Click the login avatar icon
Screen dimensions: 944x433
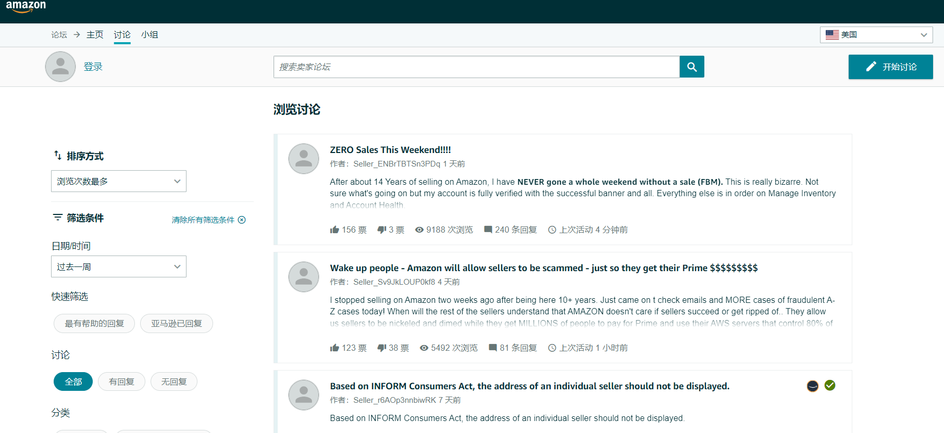(x=60, y=67)
